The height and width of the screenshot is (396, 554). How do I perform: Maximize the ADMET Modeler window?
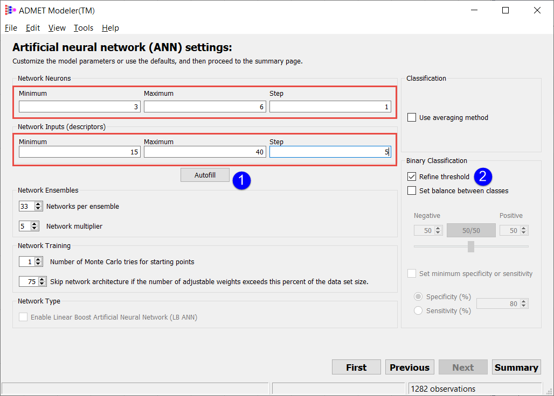click(x=505, y=10)
